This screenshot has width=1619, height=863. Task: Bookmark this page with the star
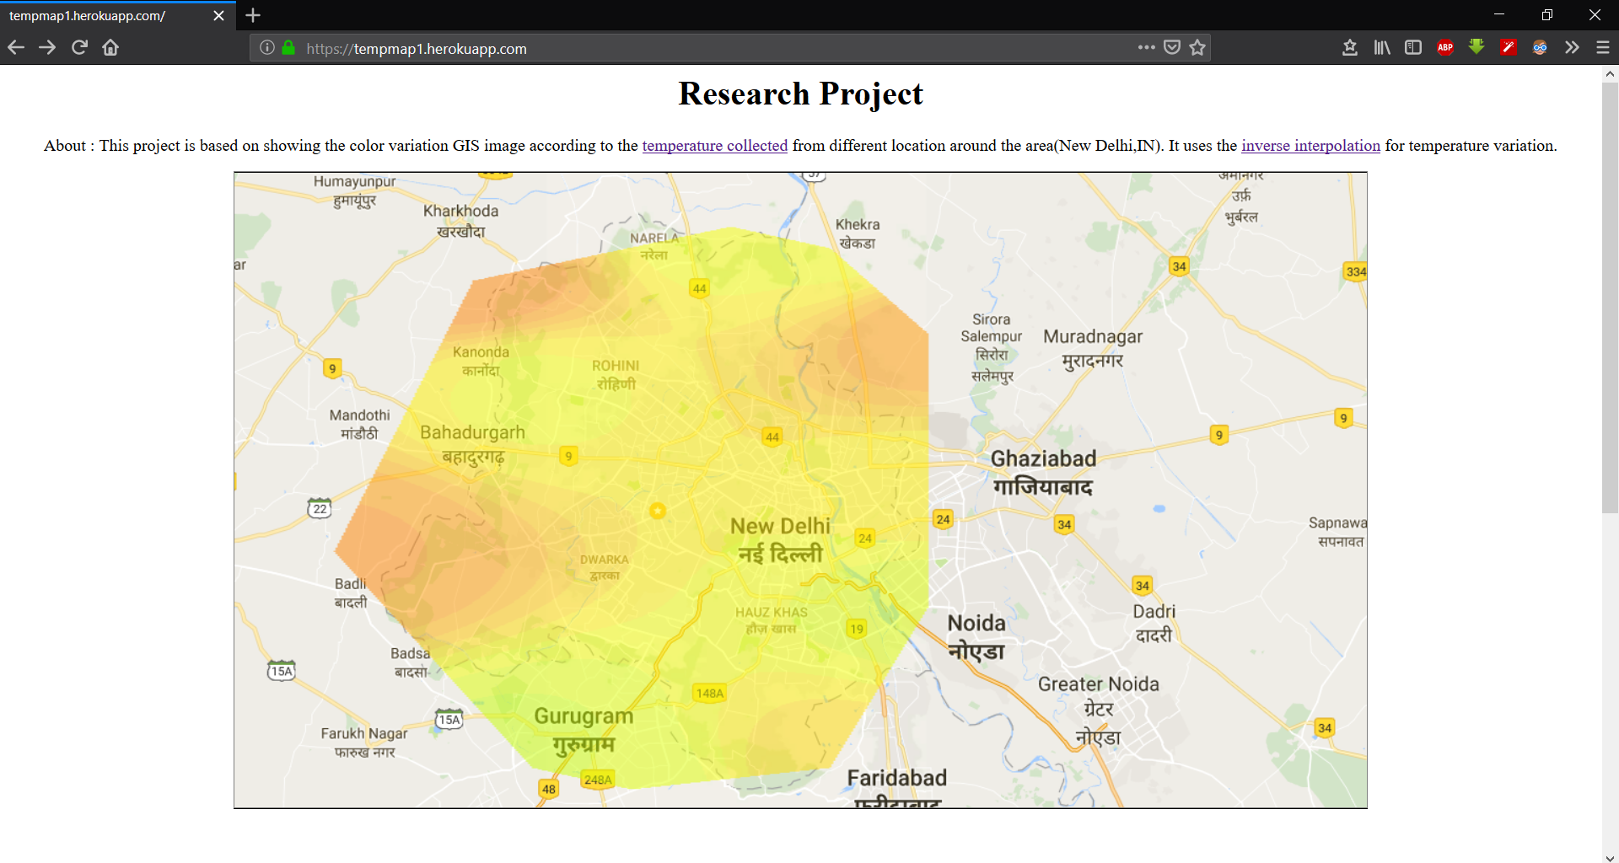[x=1197, y=48]
